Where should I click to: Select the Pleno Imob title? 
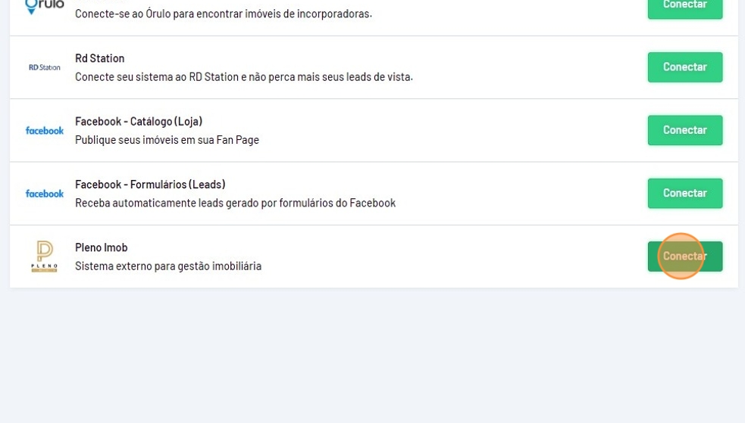(102, 247)
